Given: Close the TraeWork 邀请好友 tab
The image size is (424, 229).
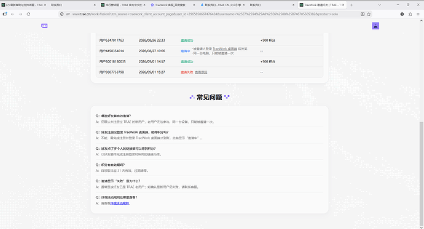Looking at the screenshot, I should pyautogui.click(x=343, y=5).
